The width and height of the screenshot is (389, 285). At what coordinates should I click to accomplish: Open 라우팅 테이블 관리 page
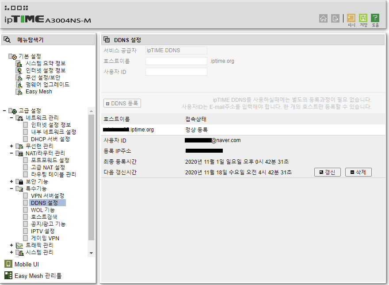53,174
